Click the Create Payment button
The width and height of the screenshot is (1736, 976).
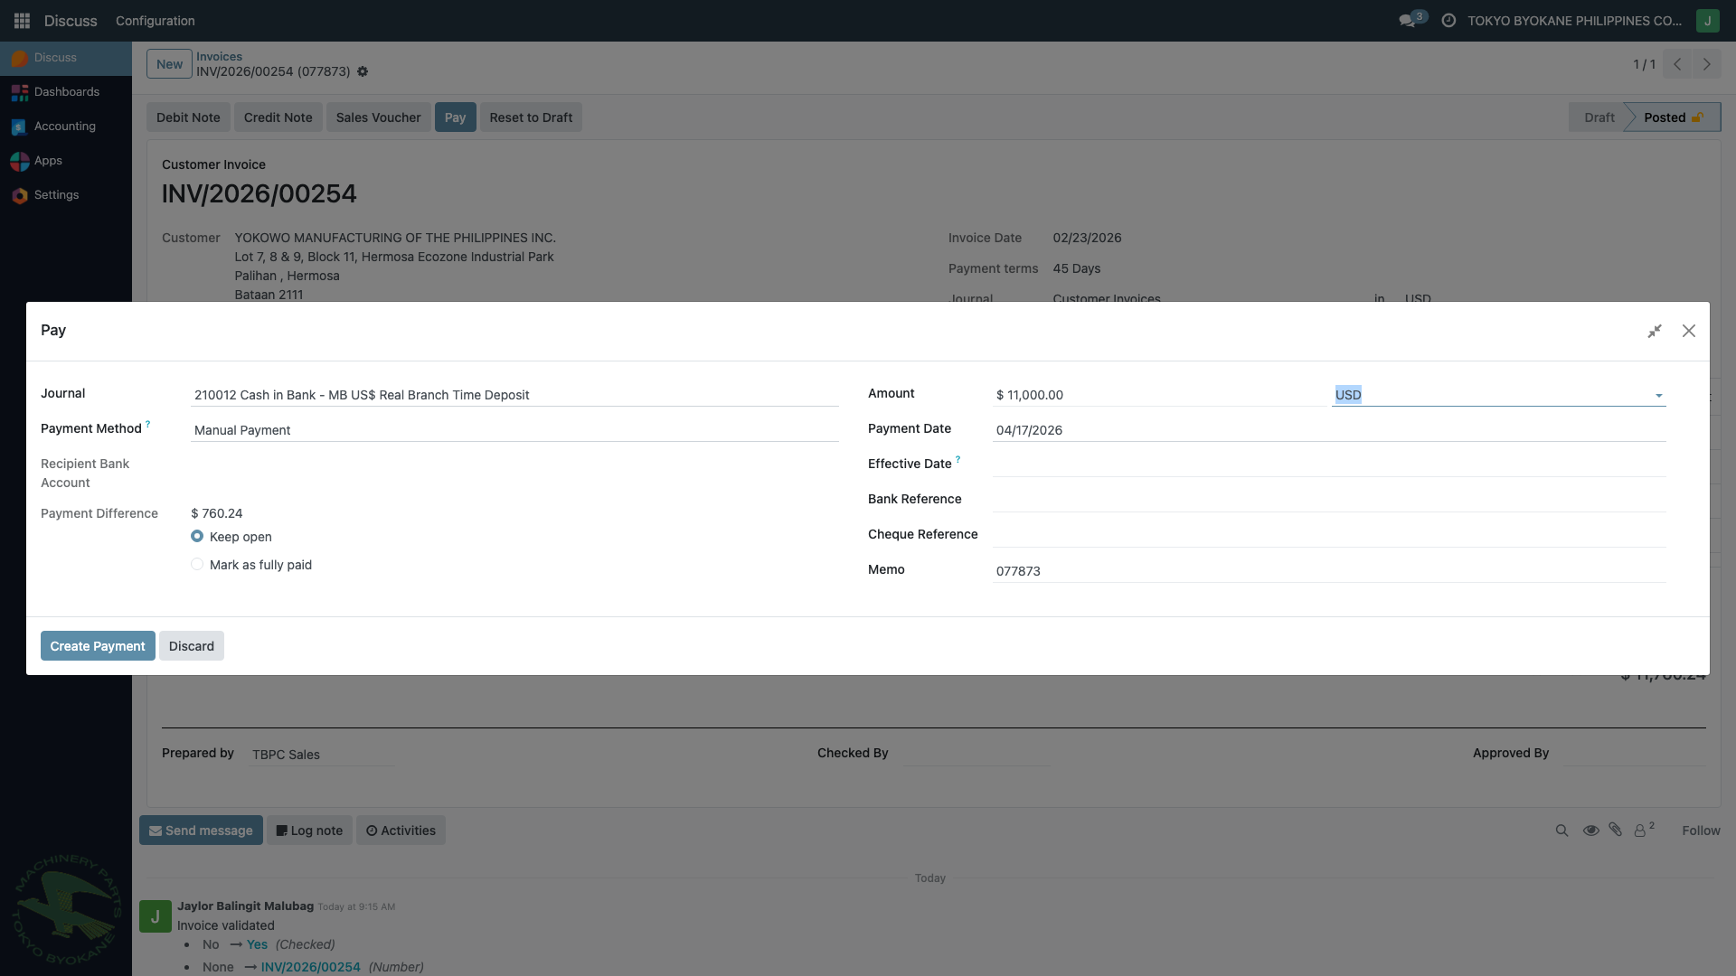97,645
